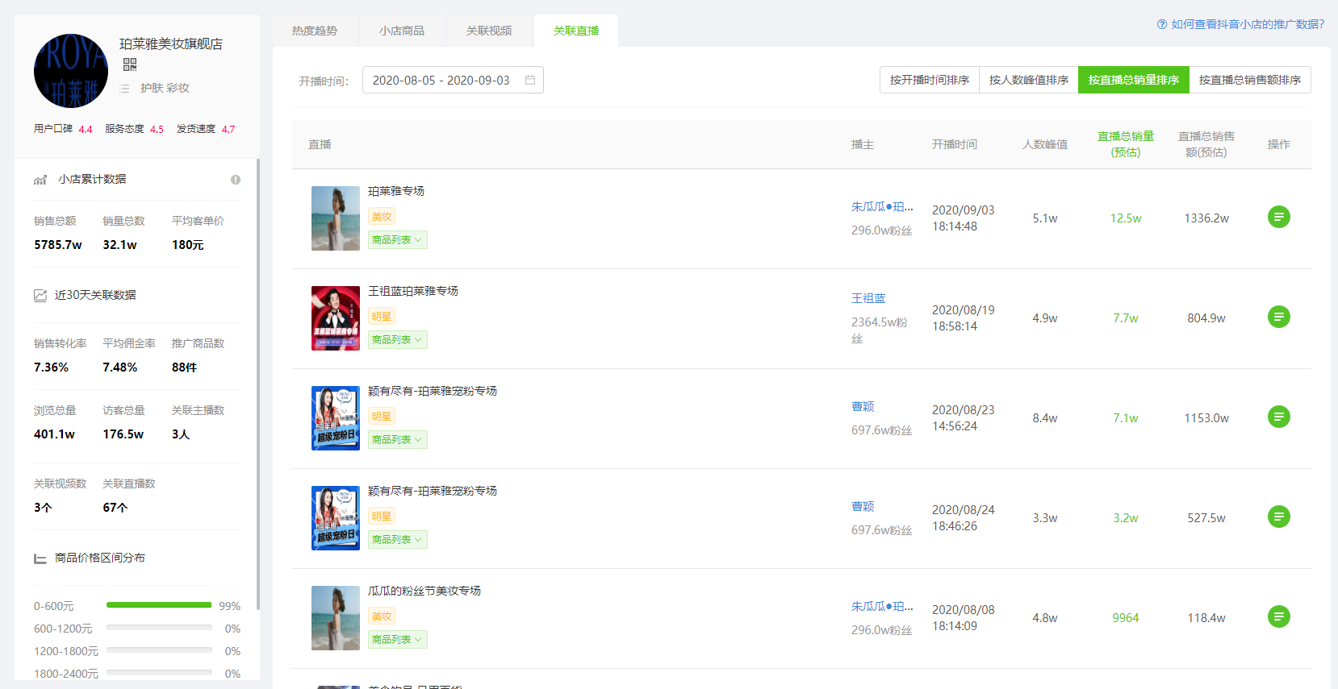Expand 商品列表 for 珀莱雅专场
The image size is (1338, 689).
point(398,239)
